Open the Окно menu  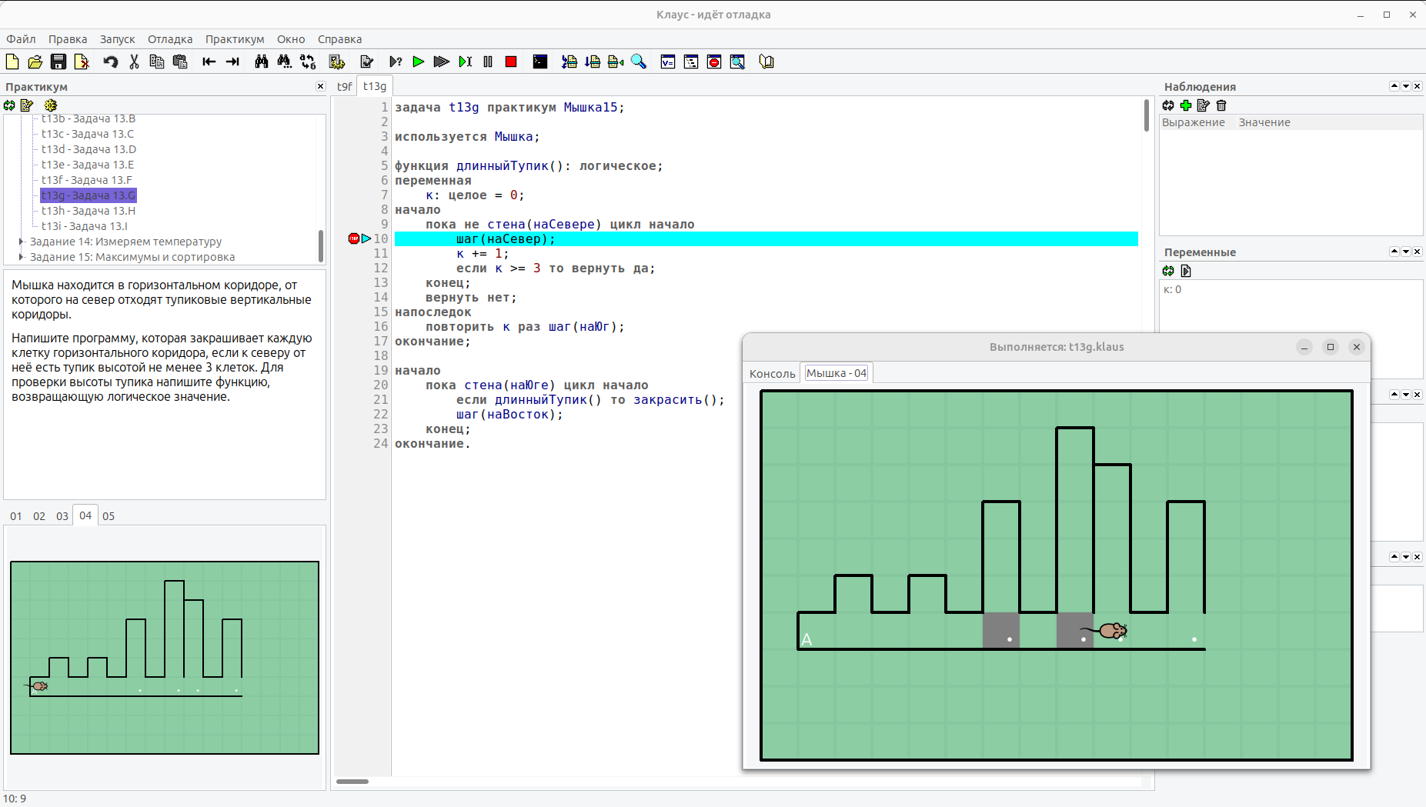[x=291, y=39]
